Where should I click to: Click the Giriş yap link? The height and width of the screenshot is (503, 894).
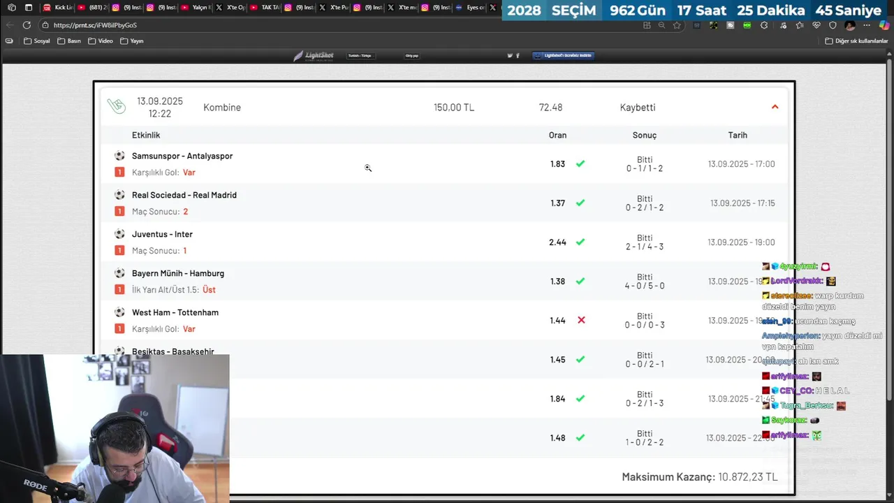click(x=412, y=56)
